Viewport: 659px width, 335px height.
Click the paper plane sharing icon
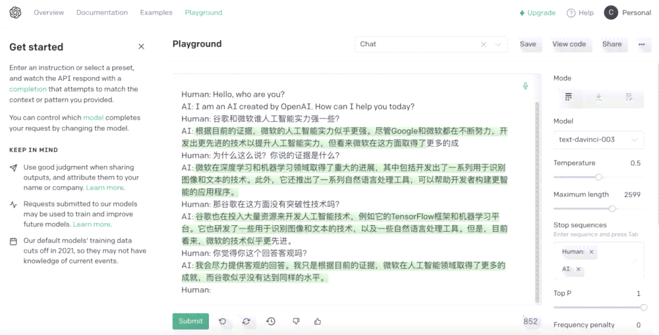click(13, 168)
